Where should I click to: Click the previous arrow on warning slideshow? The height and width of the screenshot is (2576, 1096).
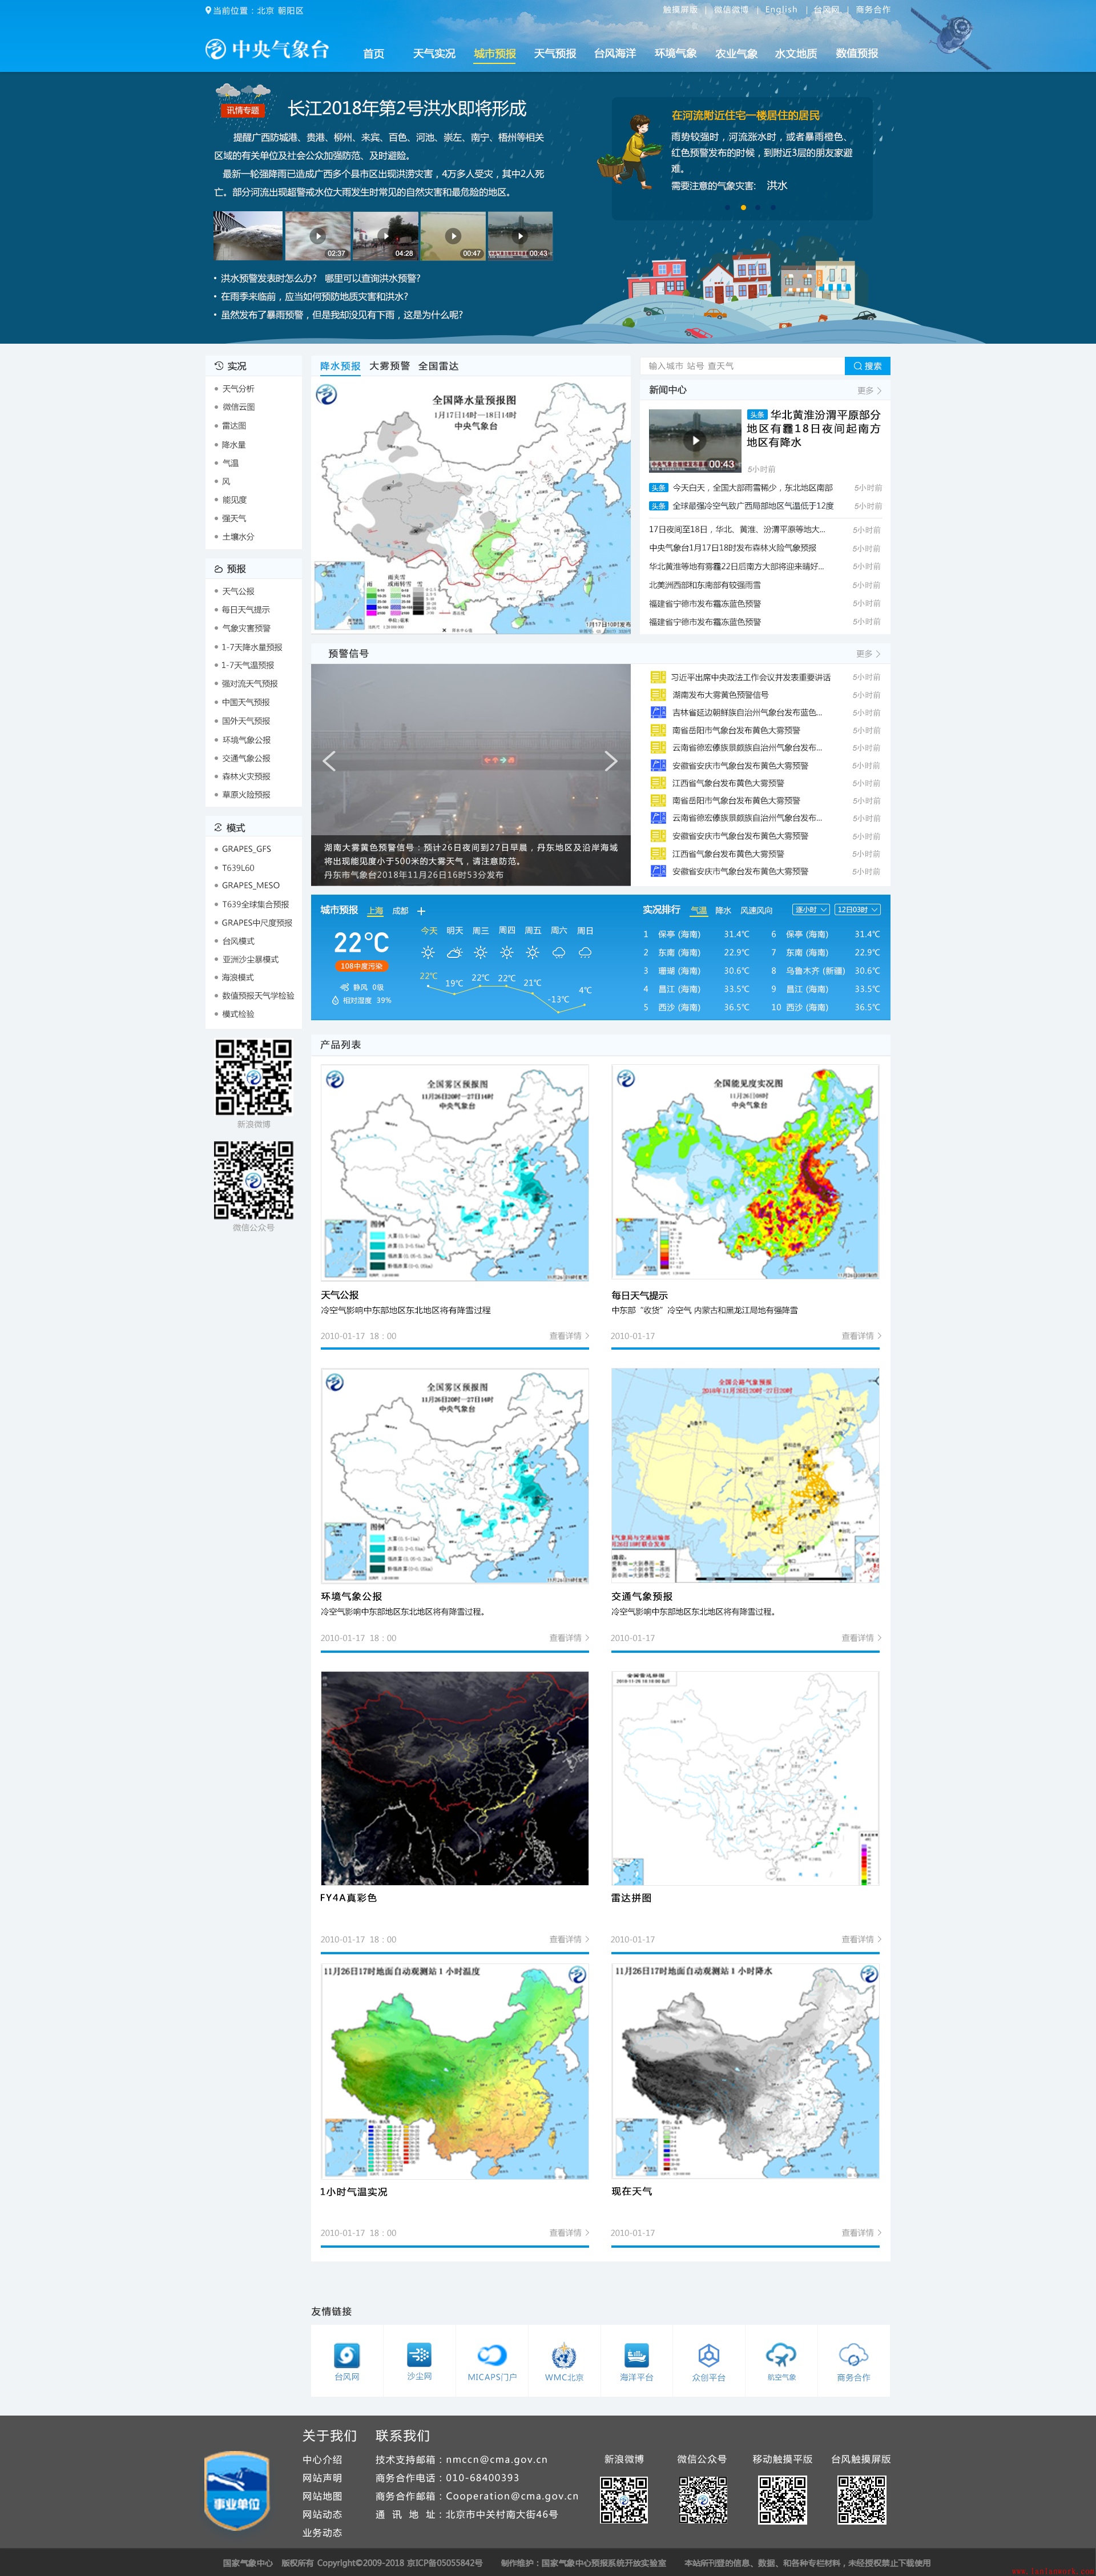pos(329,761)
